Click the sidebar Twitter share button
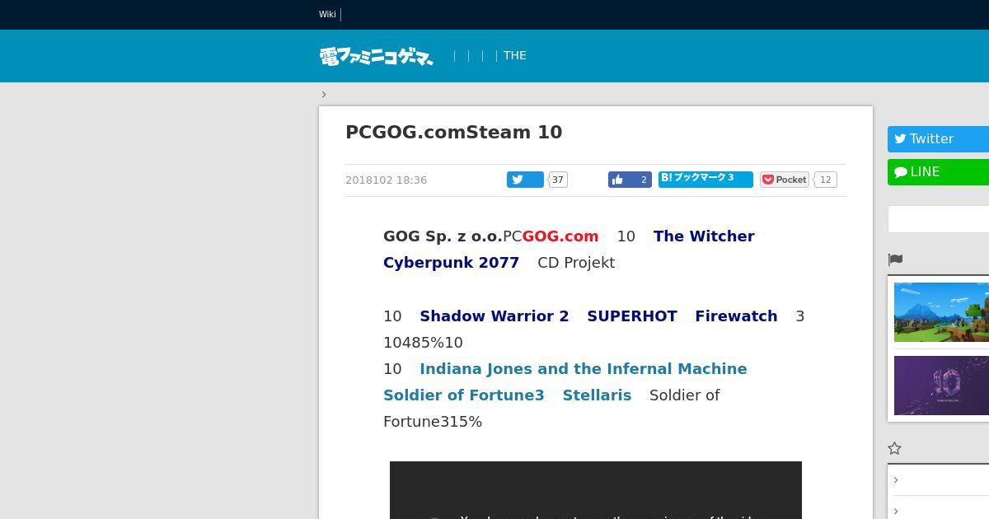Image resolution: width=989 pixels, height=519 pixels. pyautogui.click(x=938, y=139)
